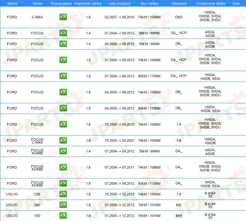Click fuel icon in Focus Kombi 07.2004 -> 07.2011 row

(x=63, y=167)
